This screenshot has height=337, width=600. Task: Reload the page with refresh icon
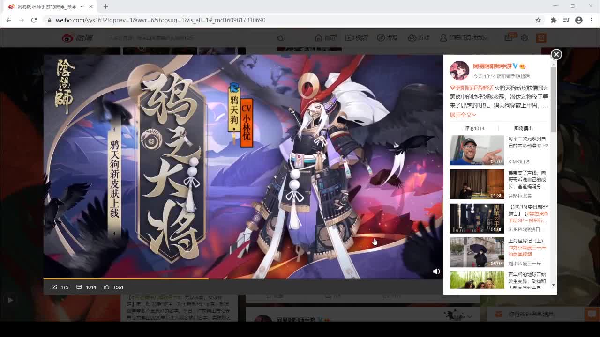(x=34, y=20)
